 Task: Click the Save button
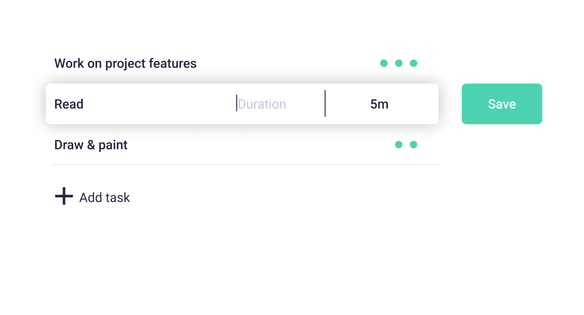(502, 104)
